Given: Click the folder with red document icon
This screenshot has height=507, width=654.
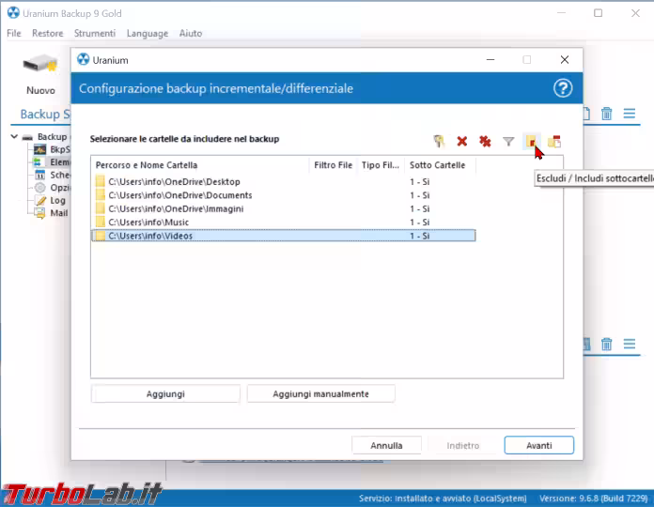Looking at the screenshot, I should pyautogui.click(x=554, y=142).
